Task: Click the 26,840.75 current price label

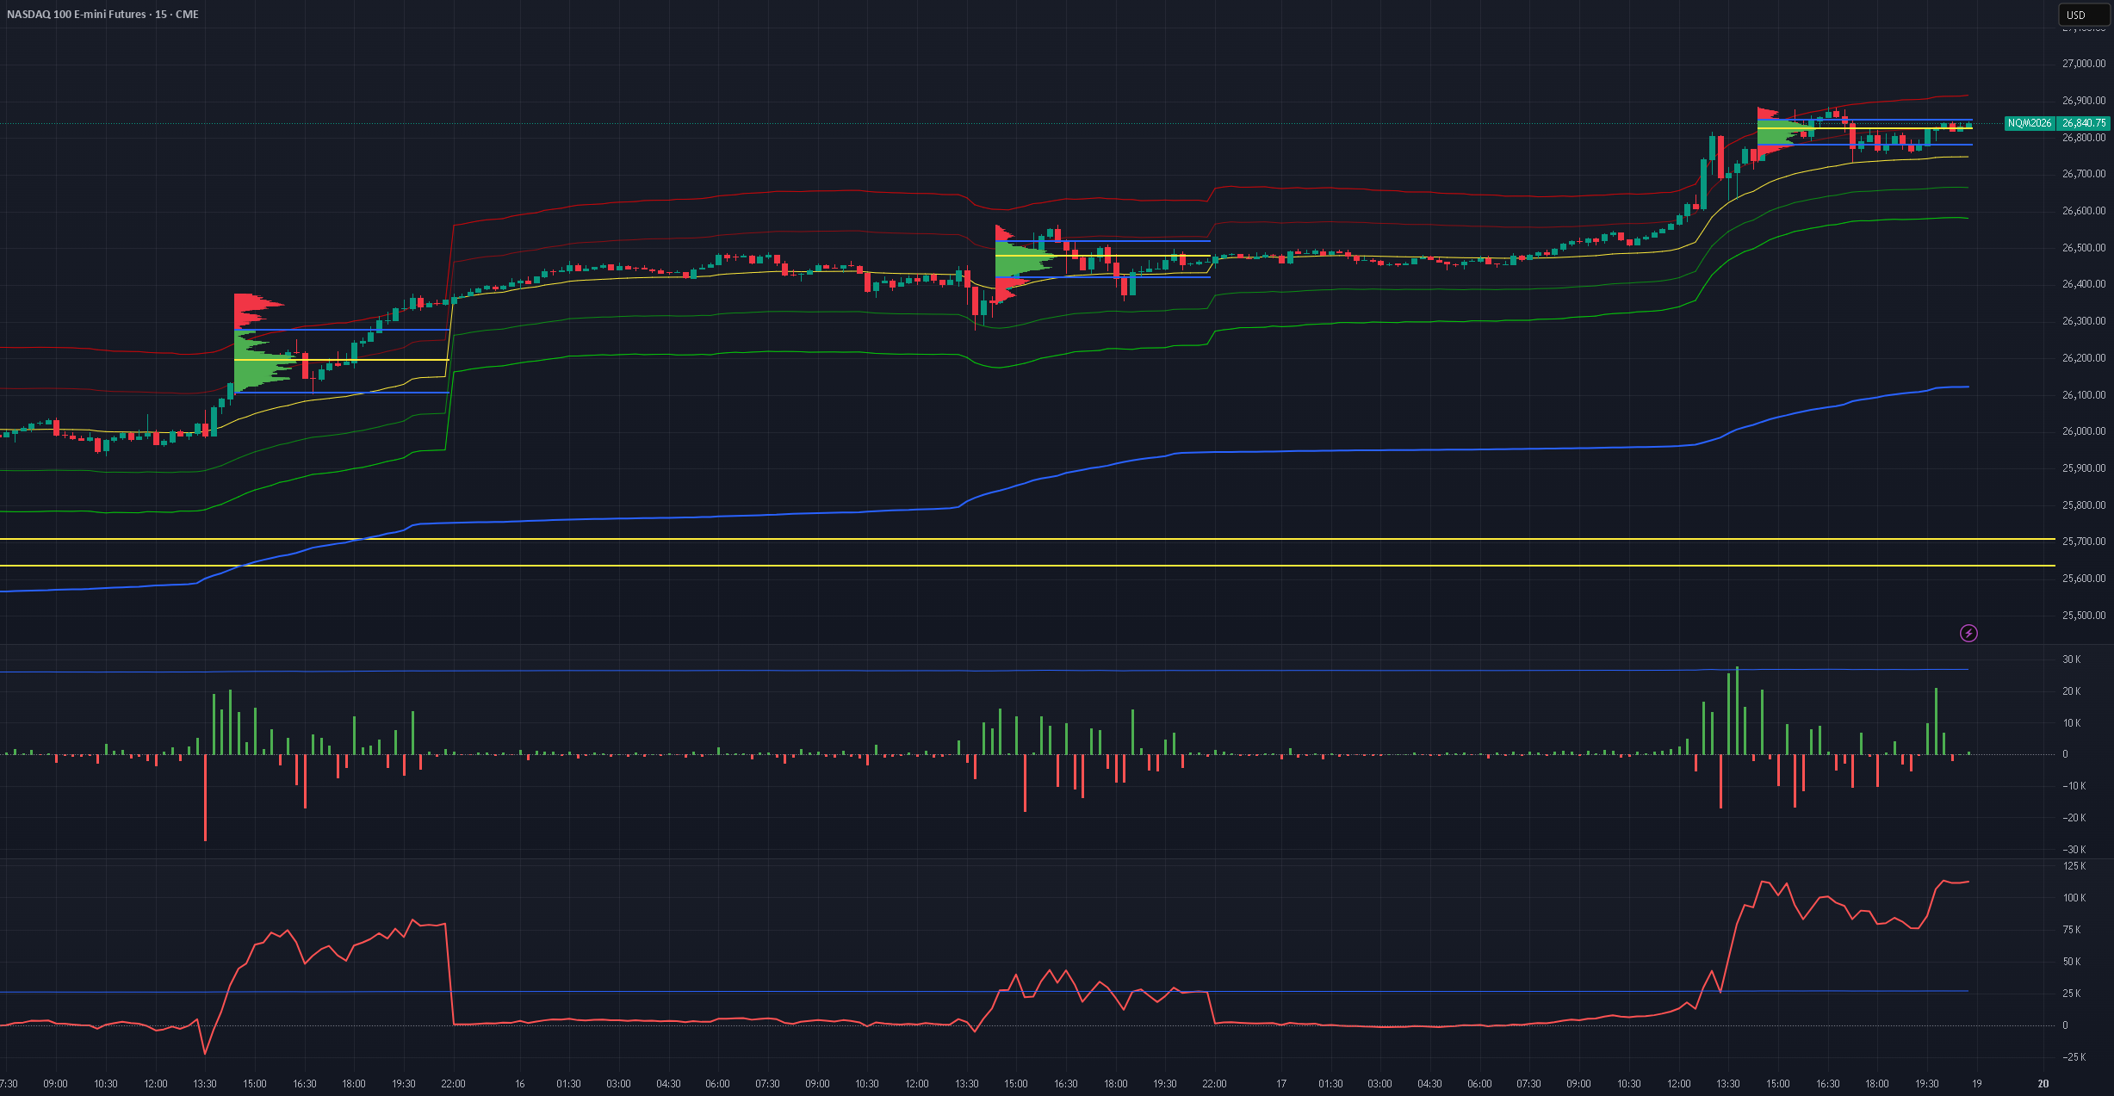Action: 2084,123
